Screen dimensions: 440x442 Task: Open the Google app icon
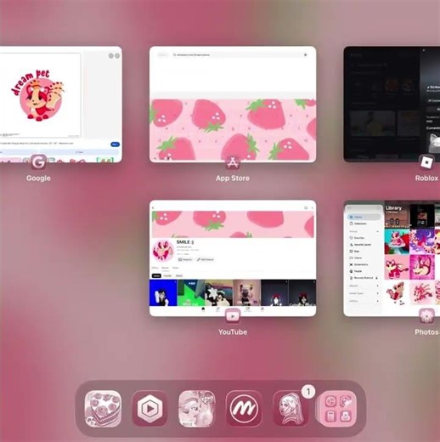[38, 162]
